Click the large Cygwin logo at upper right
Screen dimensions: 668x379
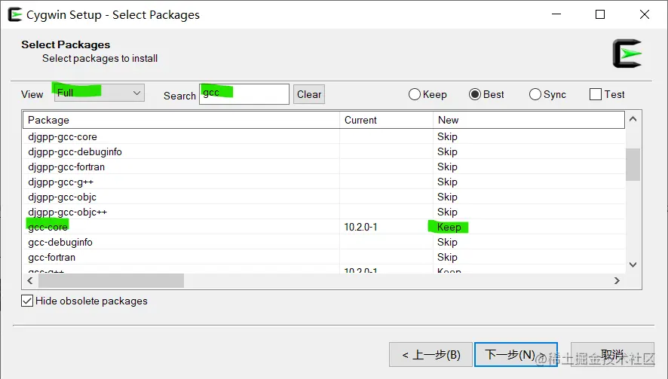[627, 53]
